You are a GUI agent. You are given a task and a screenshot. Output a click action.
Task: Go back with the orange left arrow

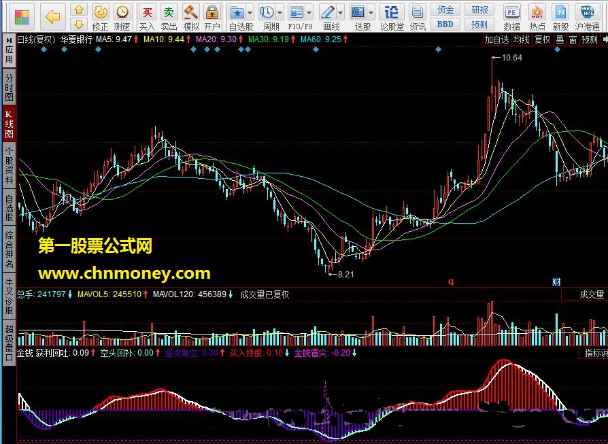click(52, 17)
